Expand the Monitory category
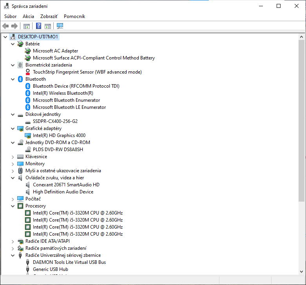 pyautogui.click(x=13, y=164)
